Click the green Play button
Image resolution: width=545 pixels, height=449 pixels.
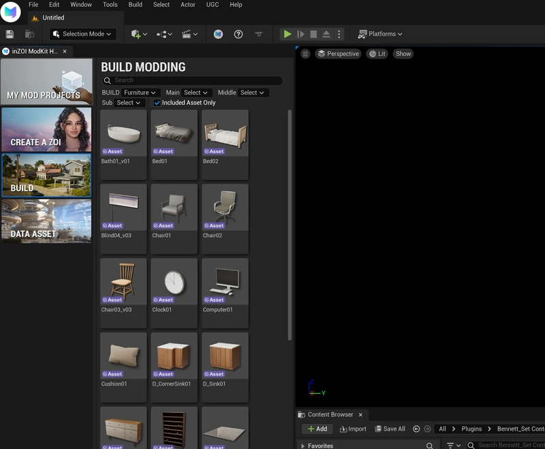287,34
